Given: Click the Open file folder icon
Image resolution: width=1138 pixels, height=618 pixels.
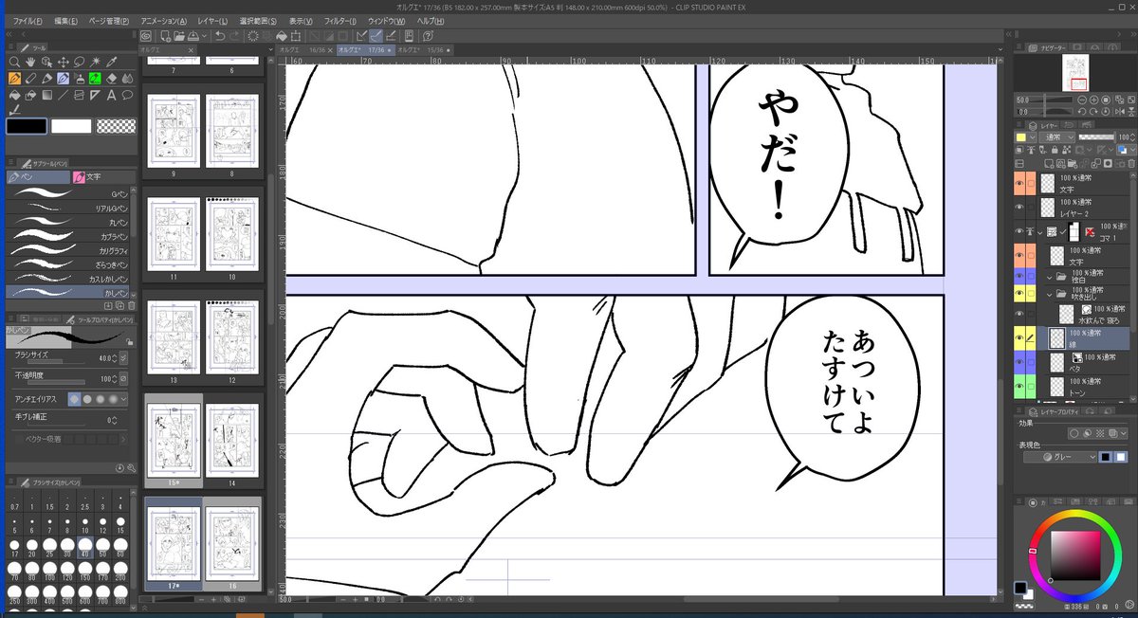Looking at the screenshot, I should (179, 35).
